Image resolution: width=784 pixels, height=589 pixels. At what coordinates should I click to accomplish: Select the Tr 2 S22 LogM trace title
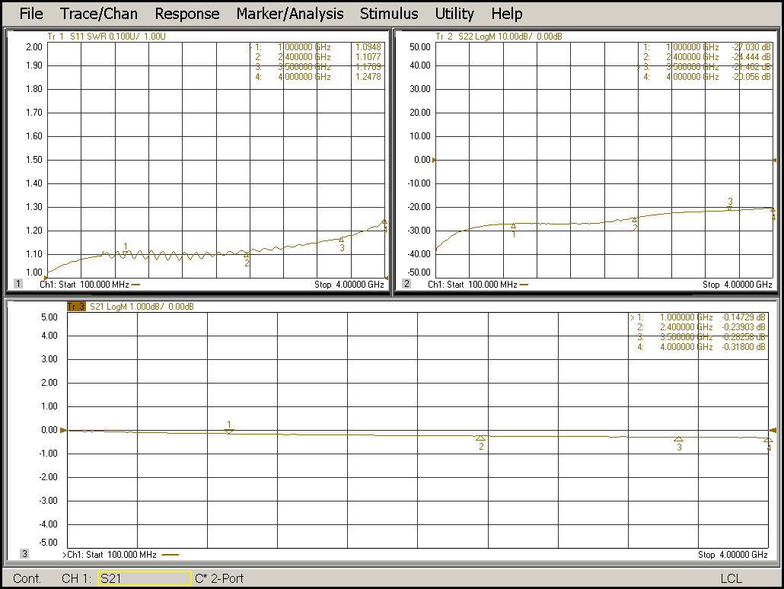(x=498, y=37)
